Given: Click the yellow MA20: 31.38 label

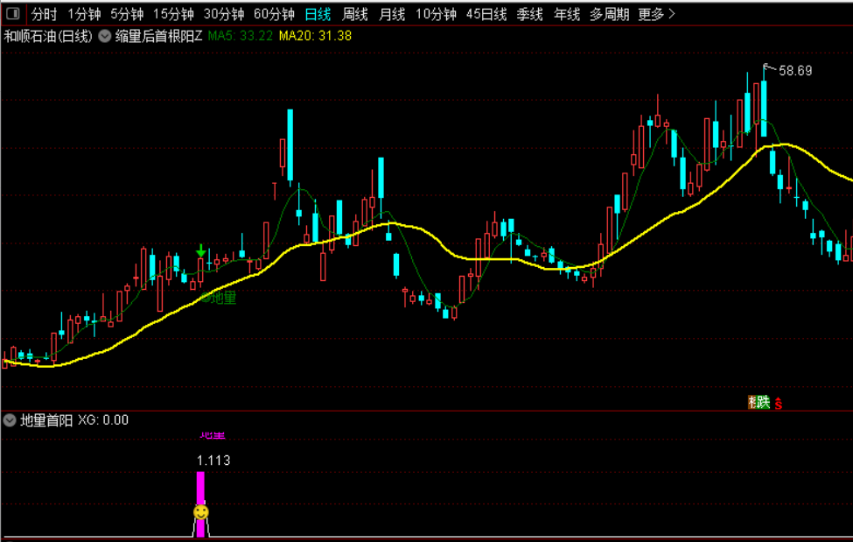Looking at the screenshot, I should 315,36.
